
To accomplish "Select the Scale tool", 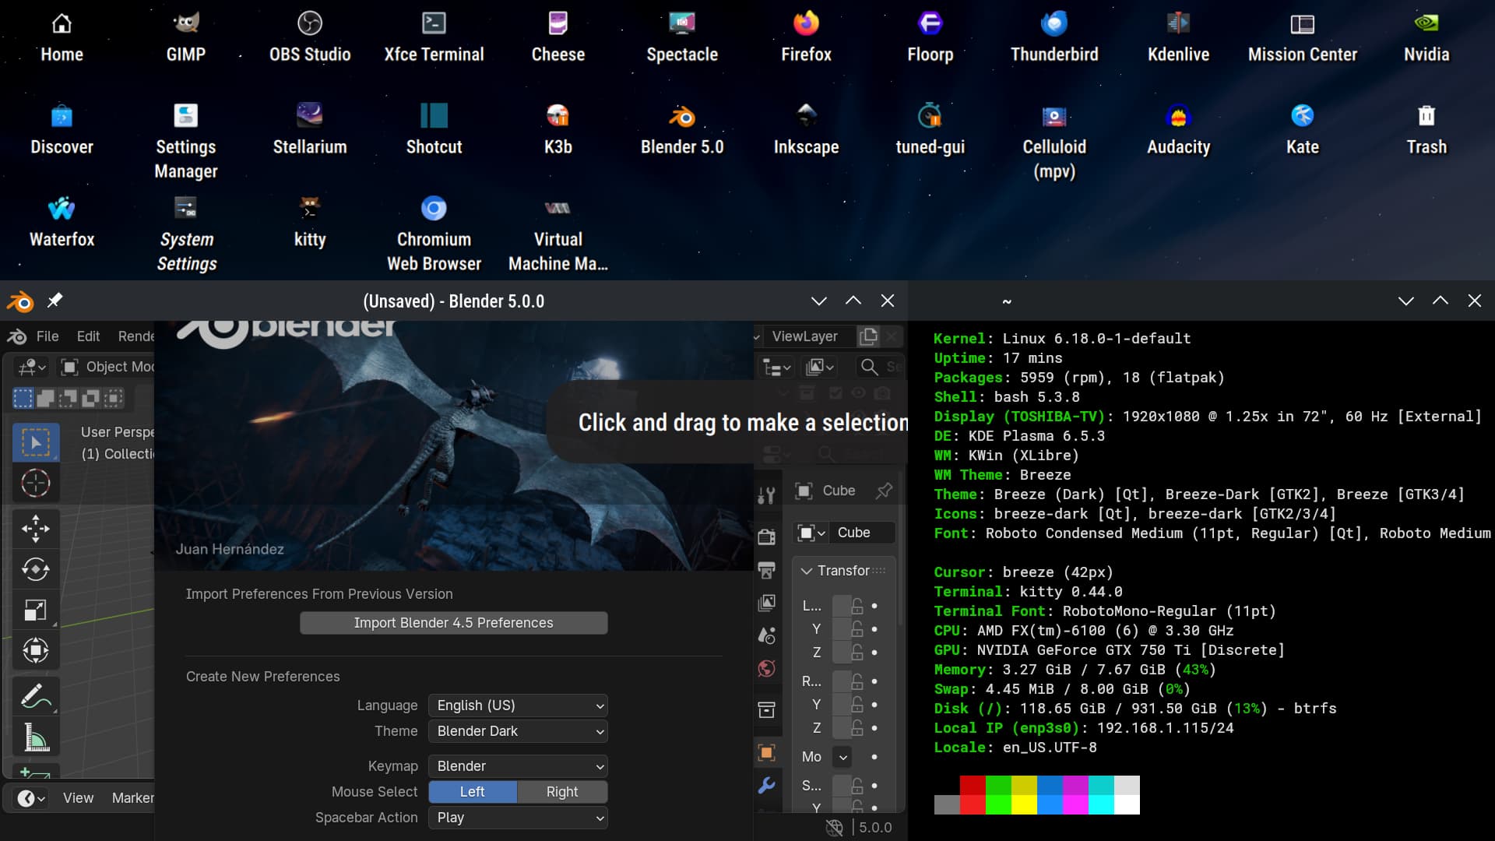I will click(35, 610).
